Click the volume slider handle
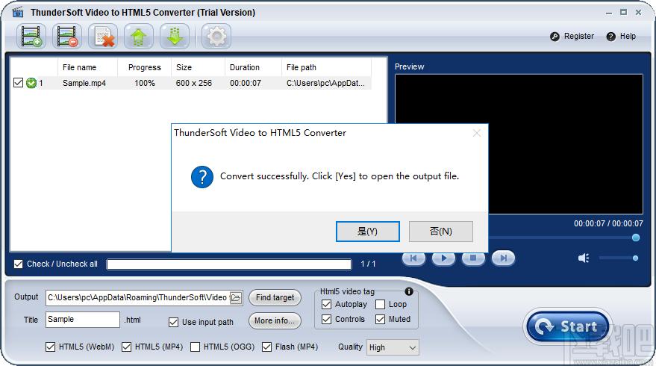656x366 pixels. coord(635,258)
